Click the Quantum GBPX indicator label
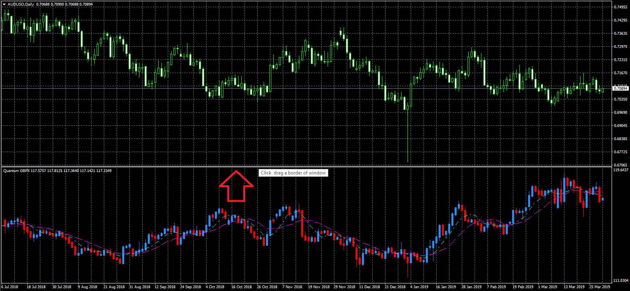630x291 pixels. [x=16, y=171]
